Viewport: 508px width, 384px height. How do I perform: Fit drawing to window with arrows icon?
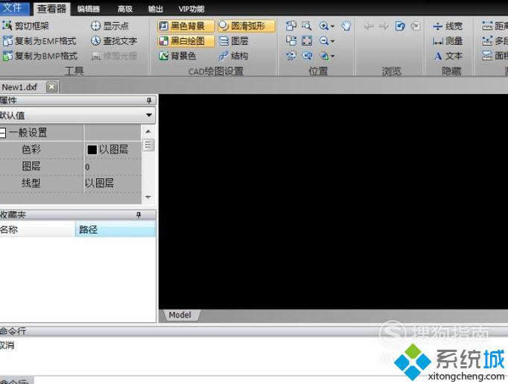point(306,41)
